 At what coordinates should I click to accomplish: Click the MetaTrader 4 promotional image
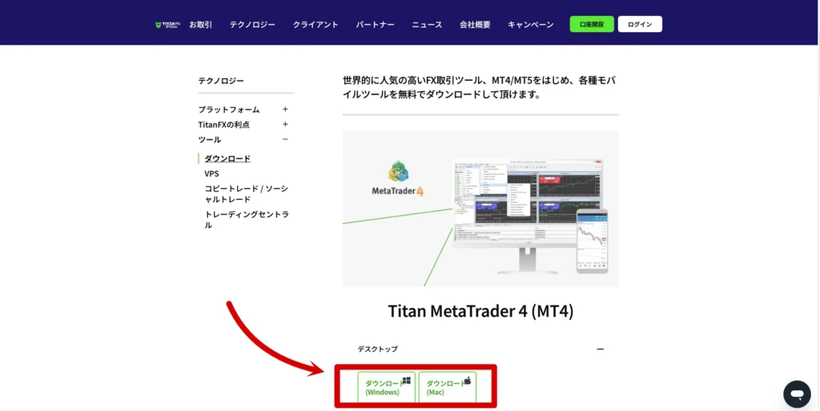[x=480, y=209]
